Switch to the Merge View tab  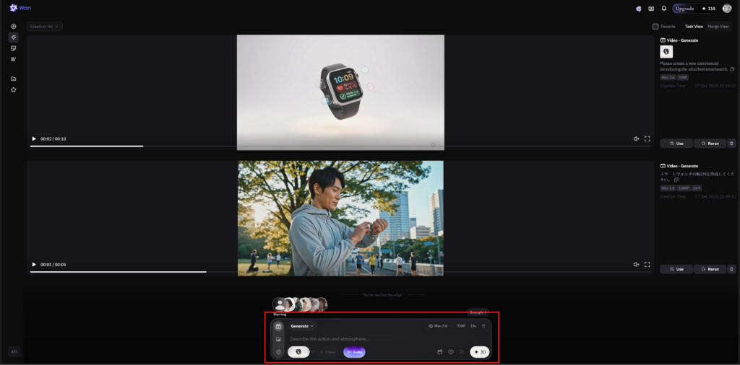click(718, 27)
